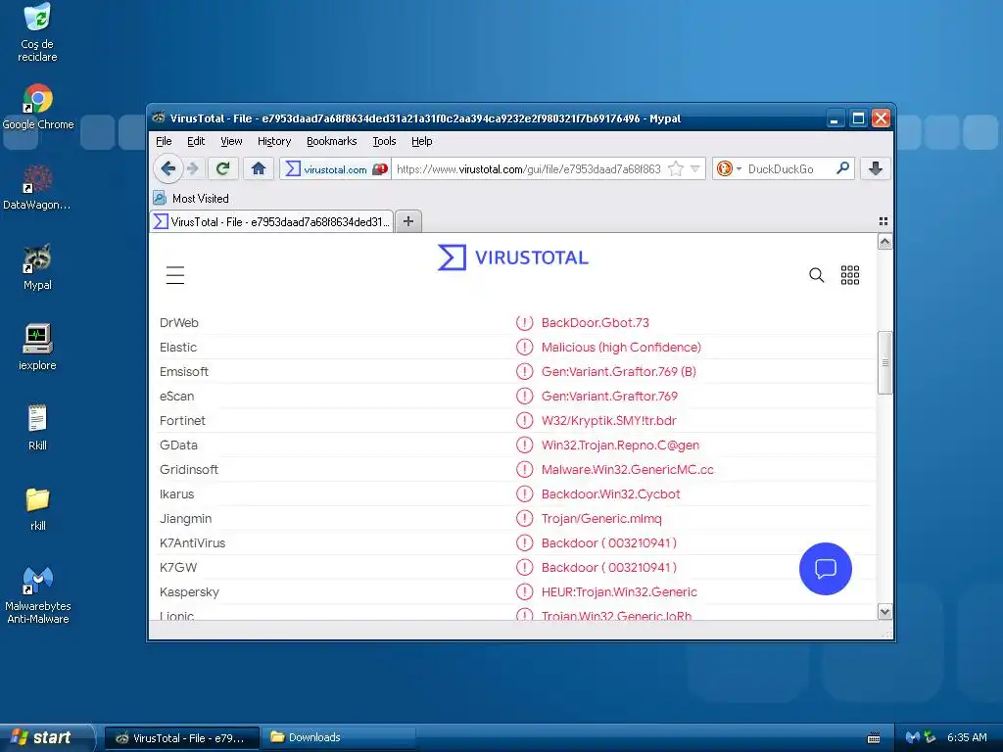Expand the URL history dropdown arrow
This screenshot has height=752, width=1003.
695,168
